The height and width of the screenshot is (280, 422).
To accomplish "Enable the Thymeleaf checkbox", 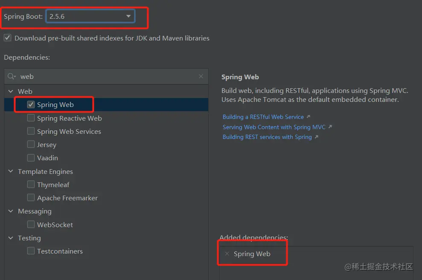I will [x=31, y=185].
